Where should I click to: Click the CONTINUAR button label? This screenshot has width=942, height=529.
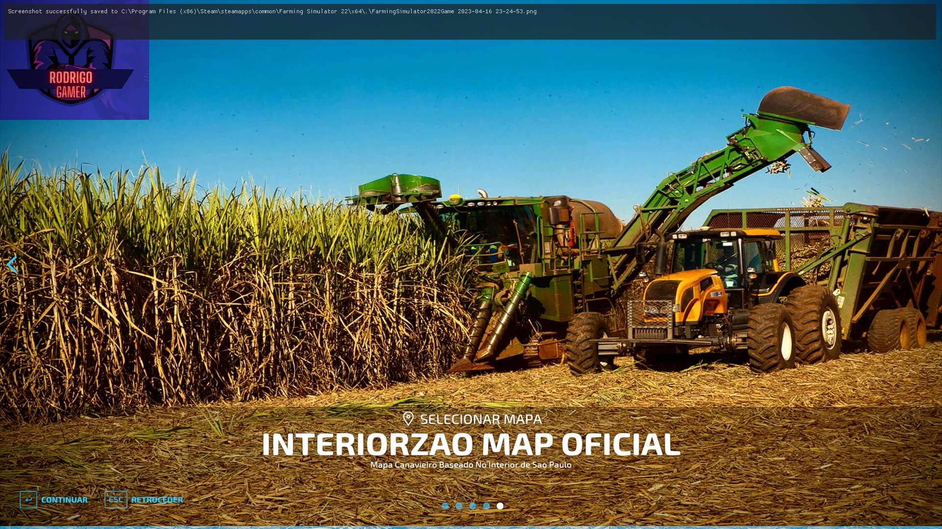[64, 500]
